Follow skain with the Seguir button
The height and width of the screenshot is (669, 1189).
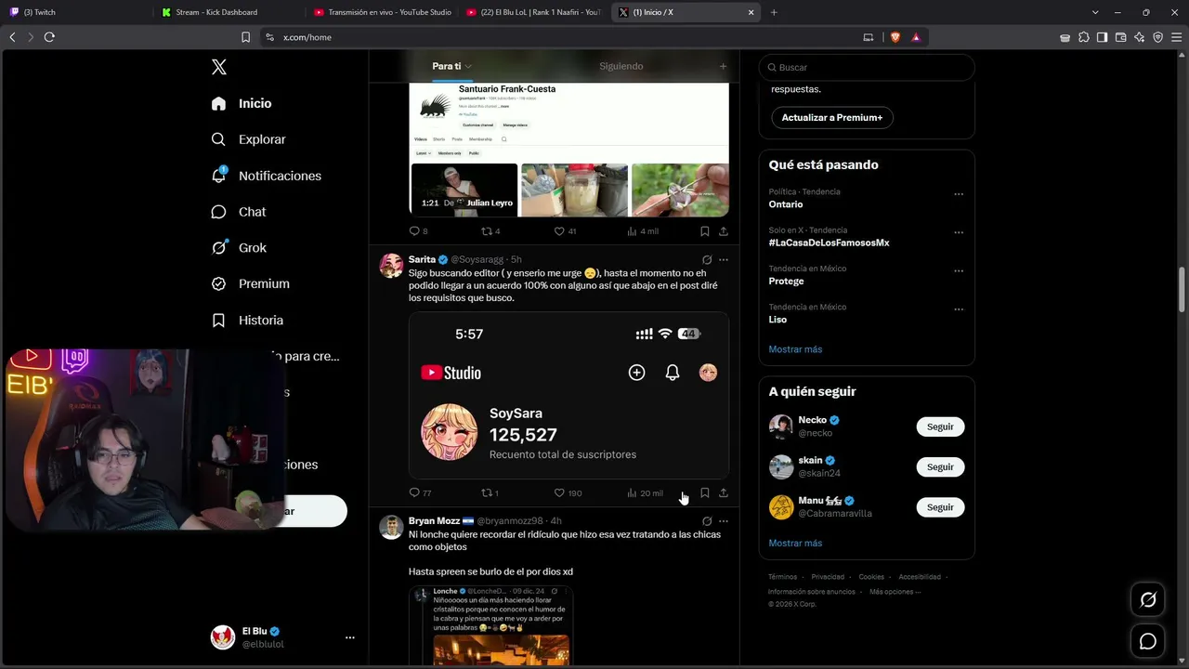point(940,466)
